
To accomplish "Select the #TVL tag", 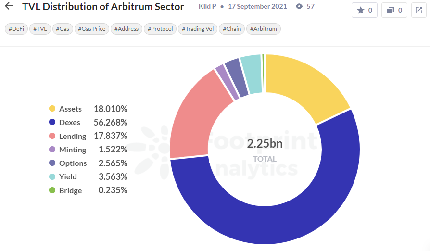I will (40, 29).
